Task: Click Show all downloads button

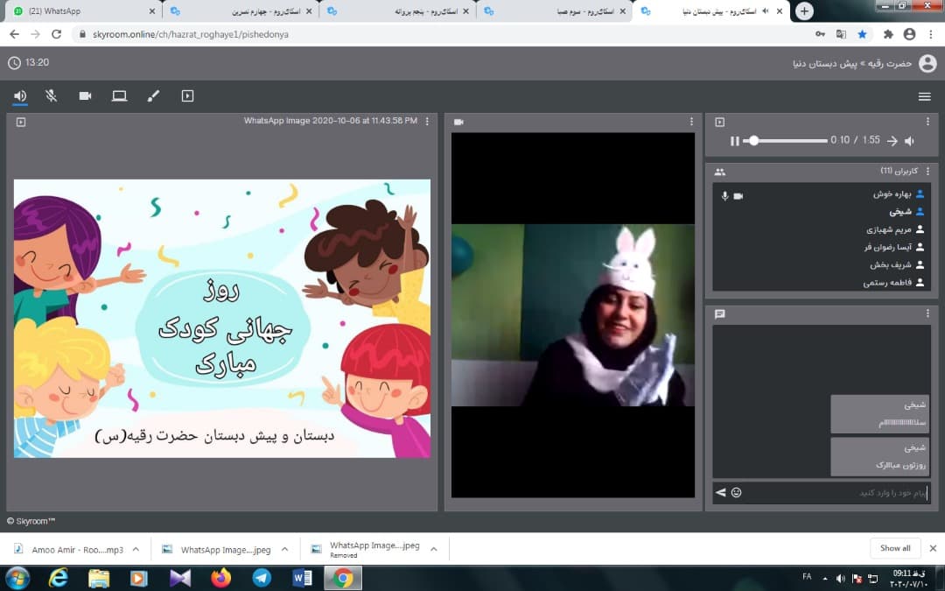Action: coord(894,548)
